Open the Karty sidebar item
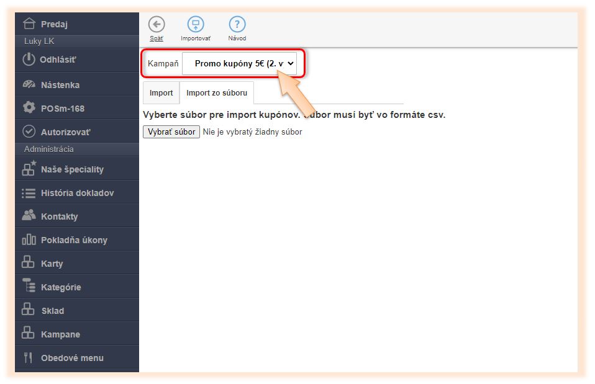The image size is (595, 384). [x=52, y=264]
